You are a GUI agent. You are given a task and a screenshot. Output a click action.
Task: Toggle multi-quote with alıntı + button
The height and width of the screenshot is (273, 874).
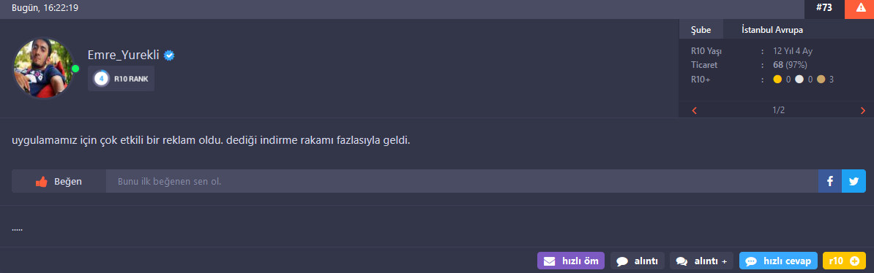pyautogui.click(x=702, y=261)
